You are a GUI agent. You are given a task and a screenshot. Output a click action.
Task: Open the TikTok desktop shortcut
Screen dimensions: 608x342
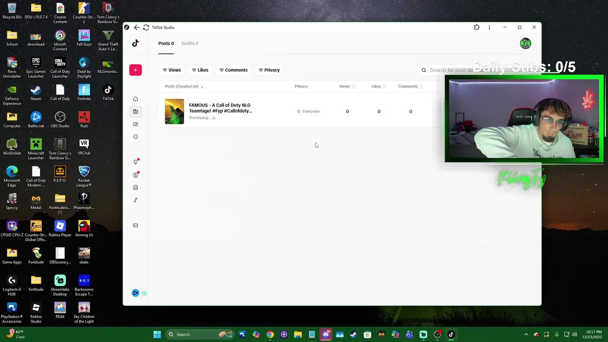tap(108, 93)
